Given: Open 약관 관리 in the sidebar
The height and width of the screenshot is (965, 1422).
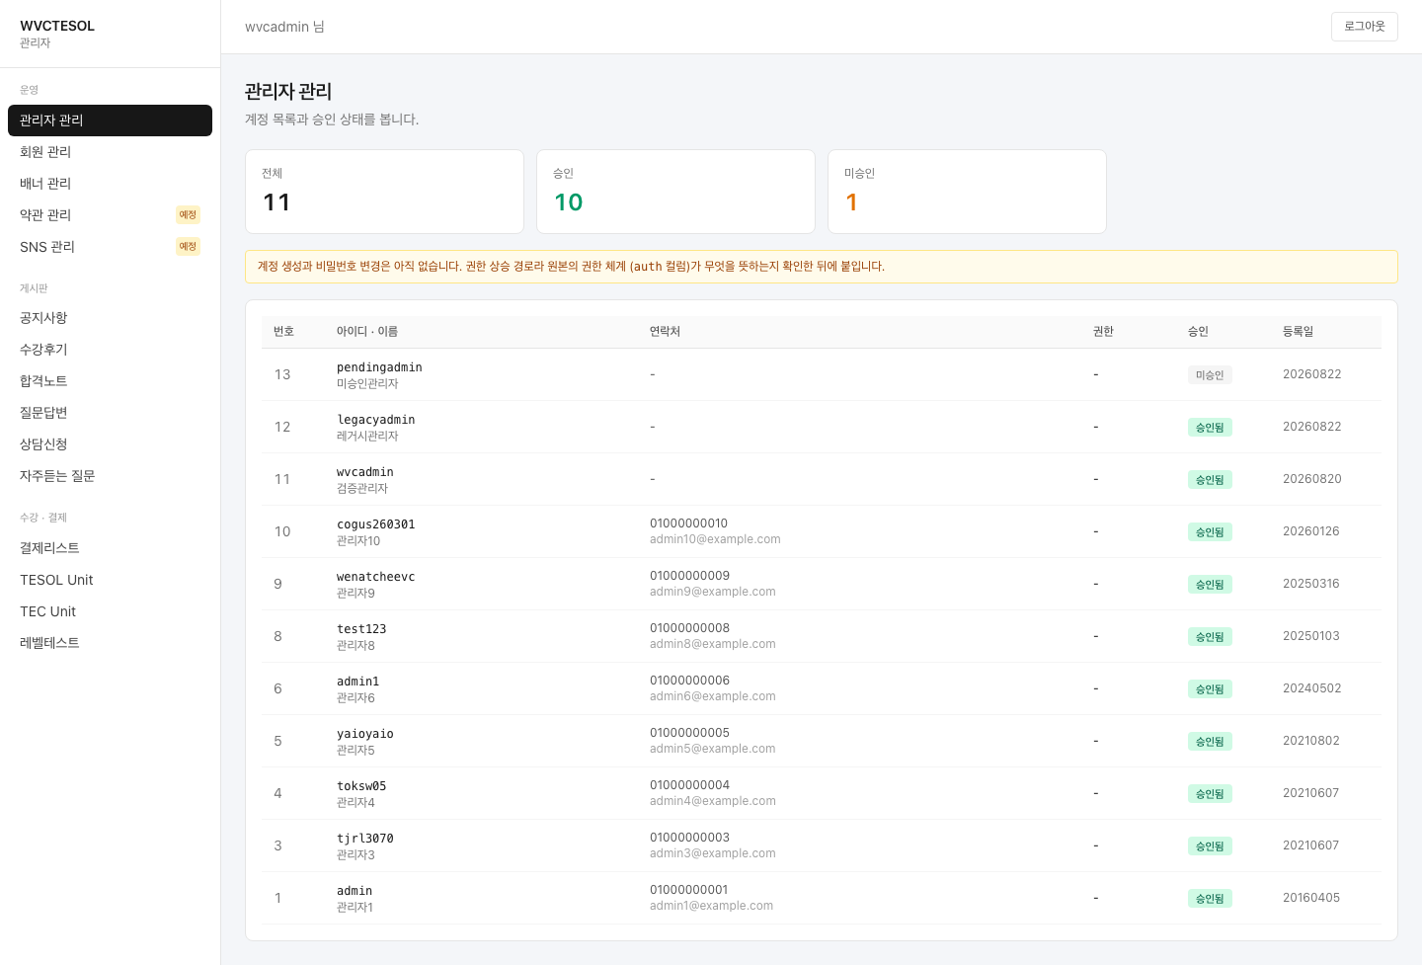Looking at the screenshot, I should tap(110, 215).
